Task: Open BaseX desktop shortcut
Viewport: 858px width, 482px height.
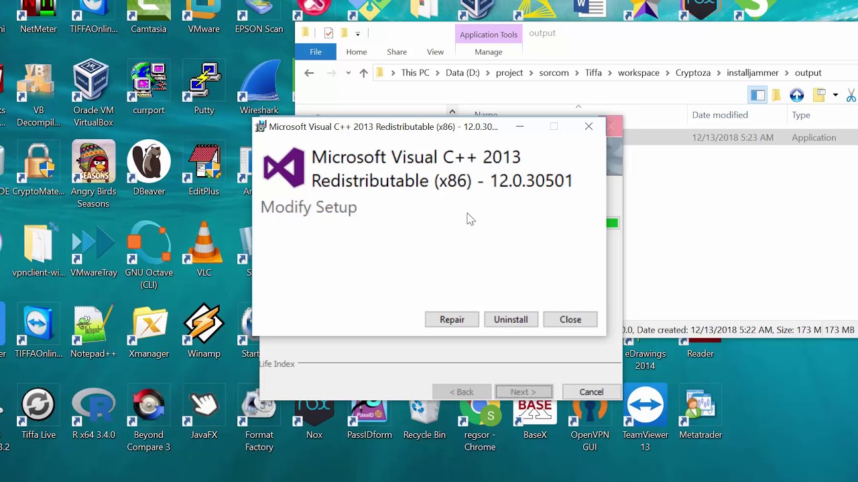Action: coord(535,418)
